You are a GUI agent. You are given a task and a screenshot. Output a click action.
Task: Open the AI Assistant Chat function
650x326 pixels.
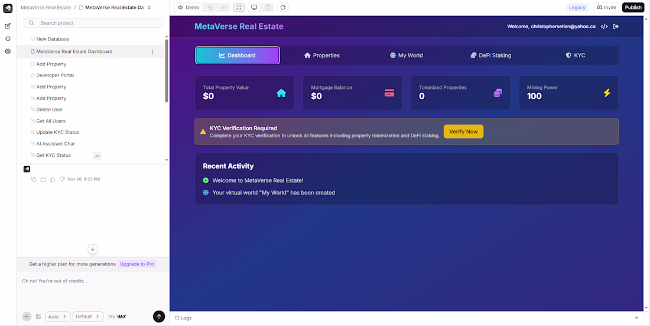pyautogui.click(x=56, y=144)
